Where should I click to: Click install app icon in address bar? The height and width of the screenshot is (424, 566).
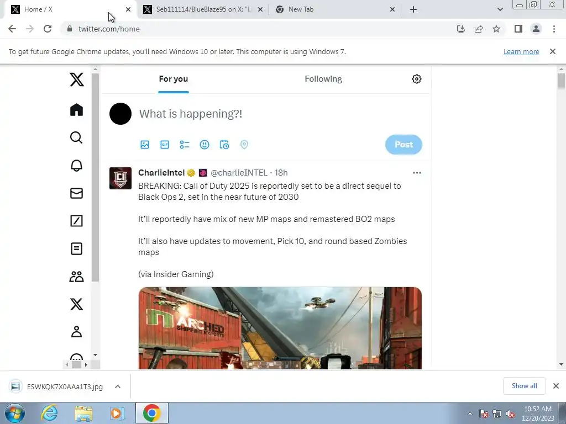tap(461, 29)
